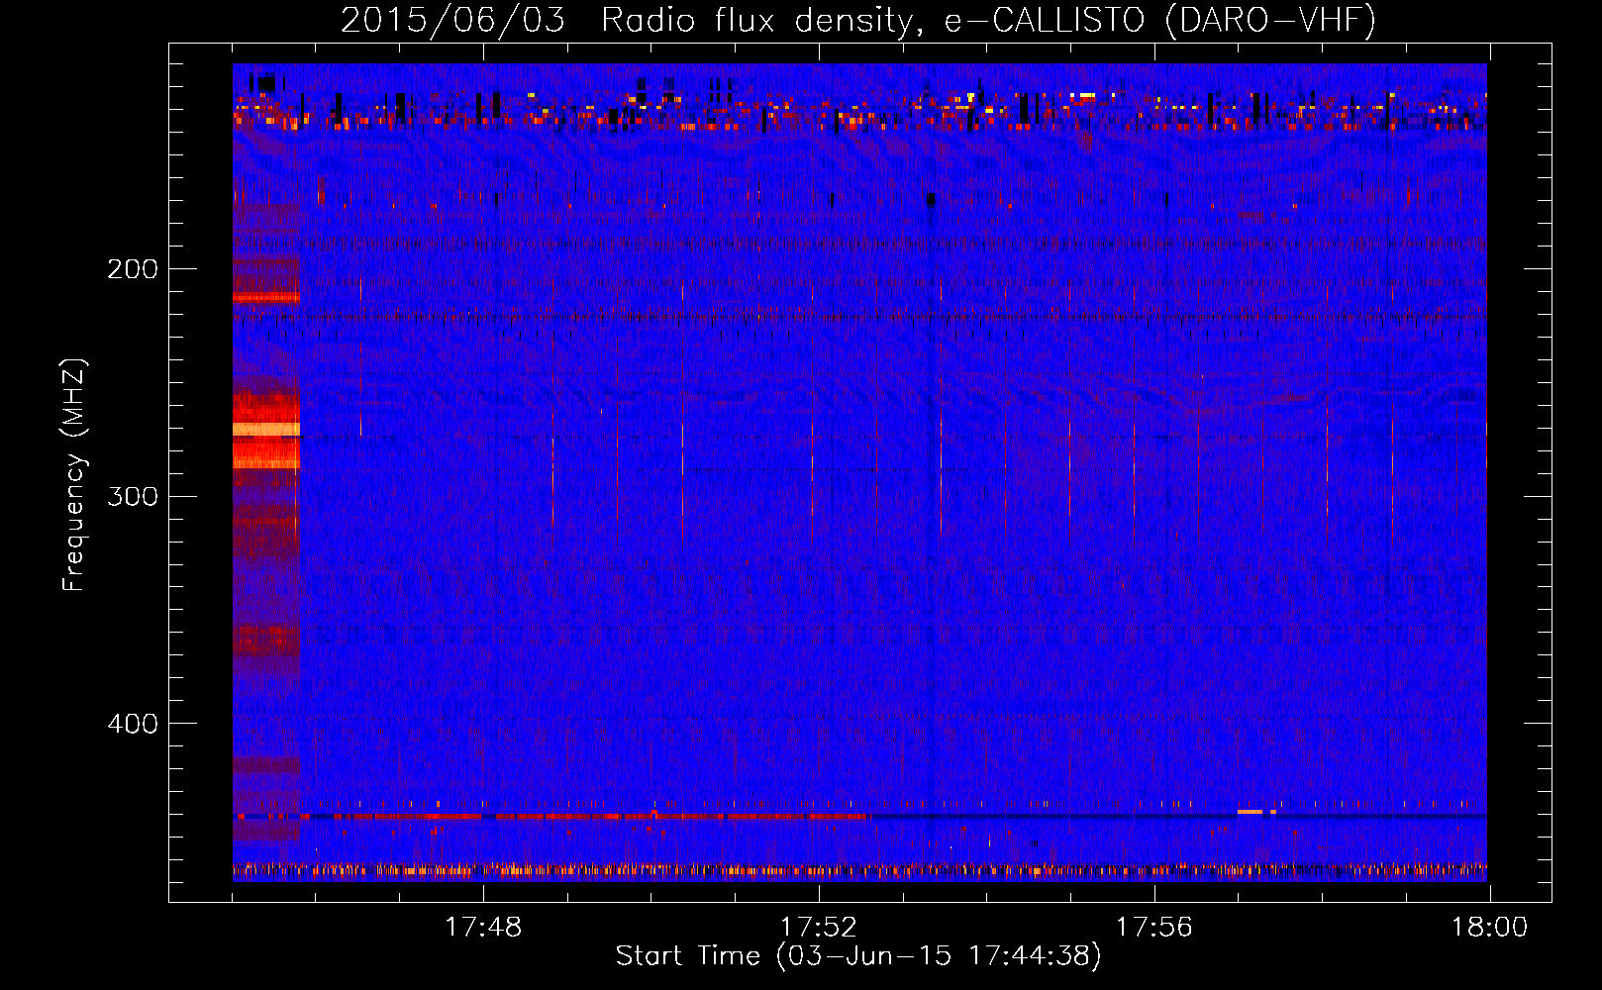Click the 17:52 time tick label

819,928
